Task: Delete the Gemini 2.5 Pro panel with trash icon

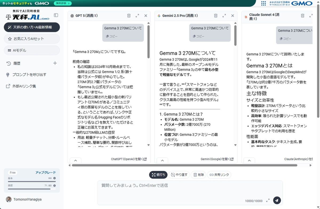Action: coord(216,16)
